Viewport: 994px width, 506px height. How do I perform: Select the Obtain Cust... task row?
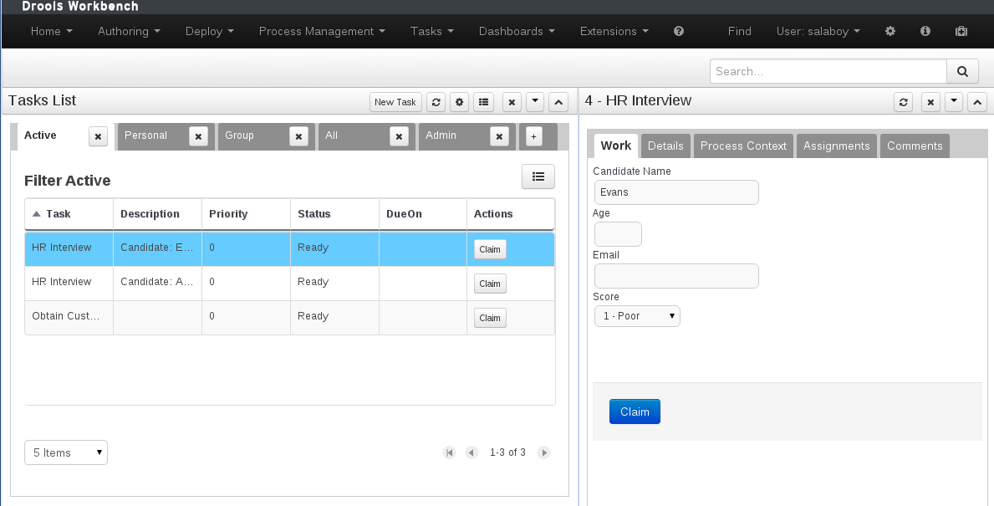tap(290, 318)
